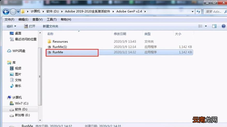Click into the search box
The image size is (227, 127).
coord(215,12)
